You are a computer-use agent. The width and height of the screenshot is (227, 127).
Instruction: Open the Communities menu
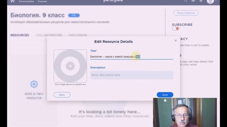coord(26,1)
